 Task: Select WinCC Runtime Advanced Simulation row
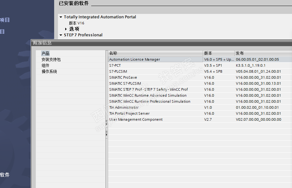[x=200, y=95]
